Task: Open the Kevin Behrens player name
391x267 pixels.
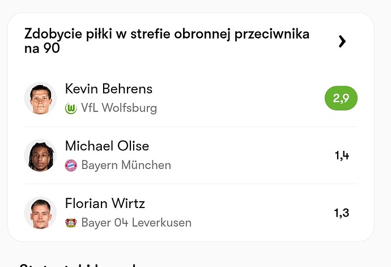Action: (x=109, y=89)
